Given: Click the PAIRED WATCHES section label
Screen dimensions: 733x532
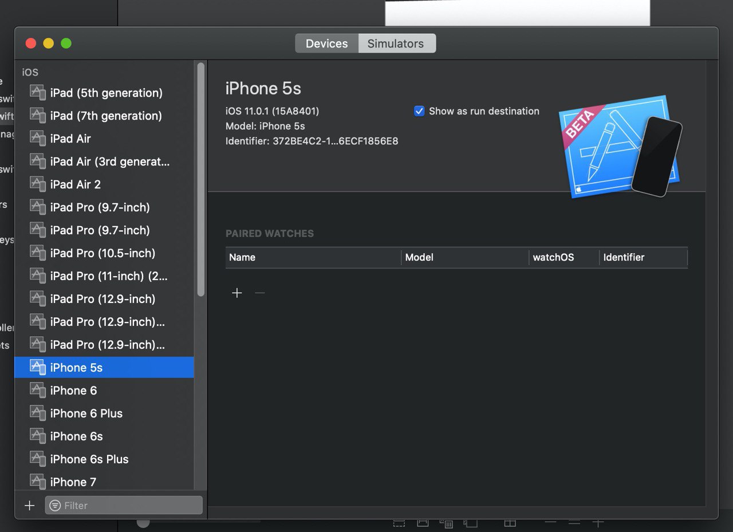Looking at the screenshot, I should point(270,234).
